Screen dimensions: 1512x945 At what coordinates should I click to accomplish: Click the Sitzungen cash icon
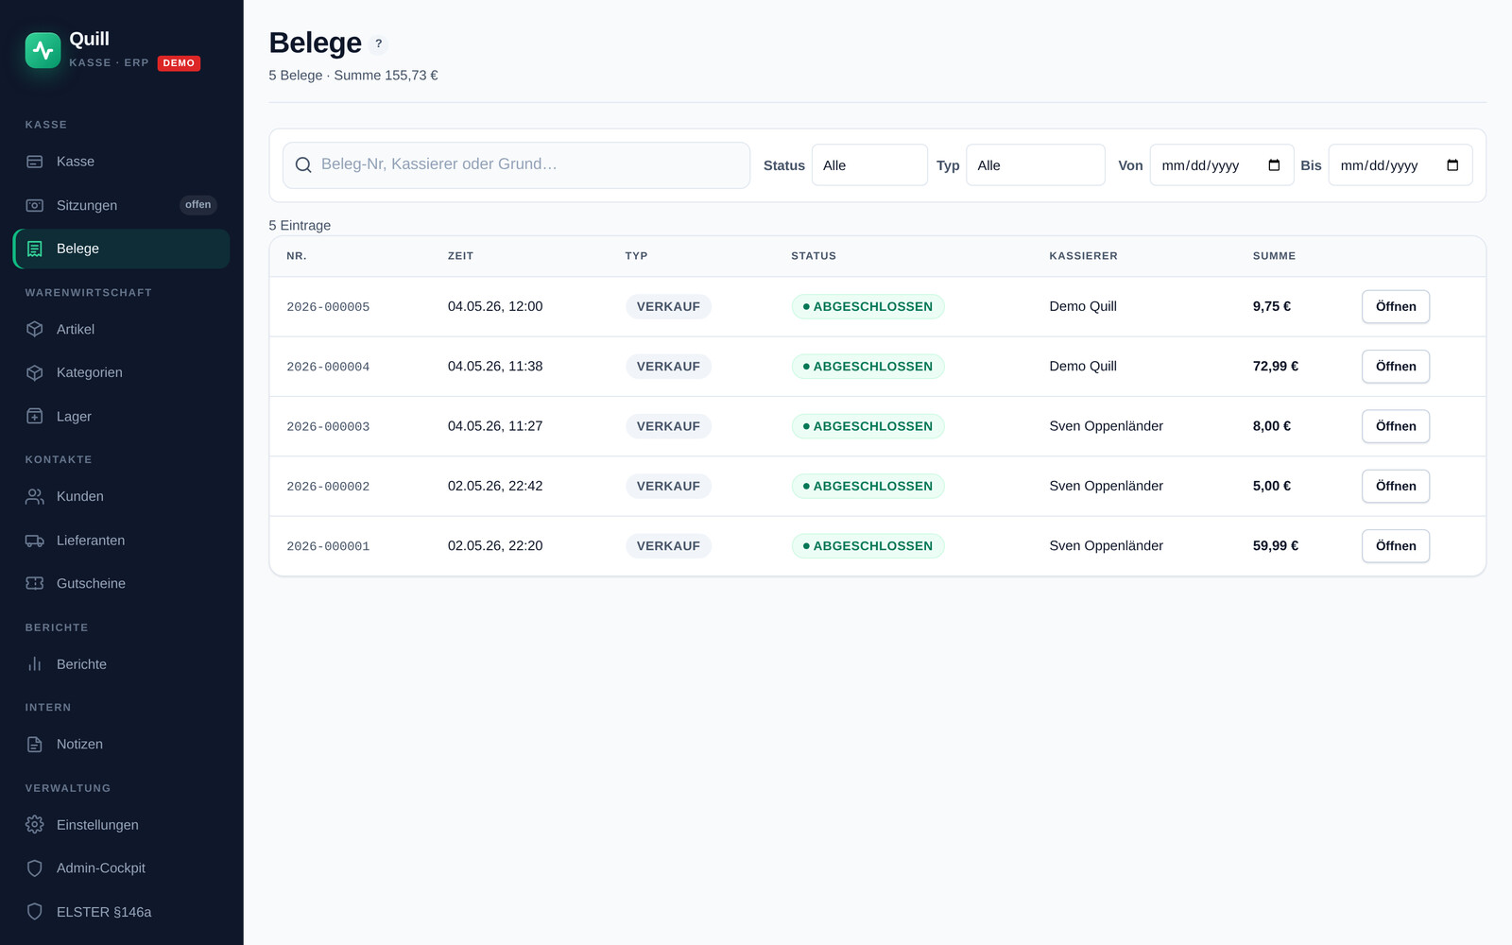tap(35, 205)
